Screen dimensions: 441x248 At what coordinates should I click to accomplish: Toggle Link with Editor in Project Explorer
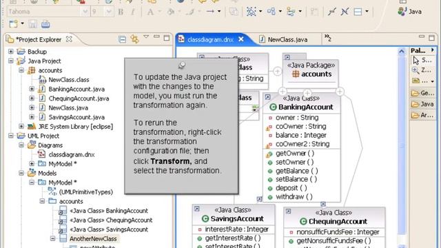pos(135,39)
